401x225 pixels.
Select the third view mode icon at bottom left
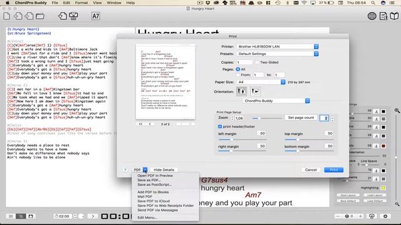tap(31, 216)
